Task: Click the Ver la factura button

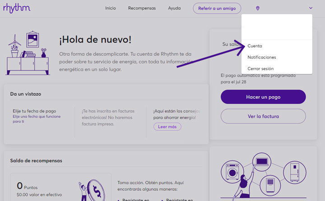Action: coord(263,116)
